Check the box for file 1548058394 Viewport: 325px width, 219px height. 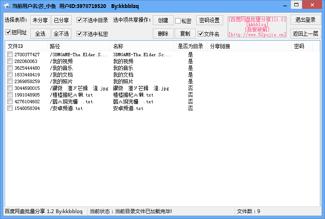coord(10,108)
